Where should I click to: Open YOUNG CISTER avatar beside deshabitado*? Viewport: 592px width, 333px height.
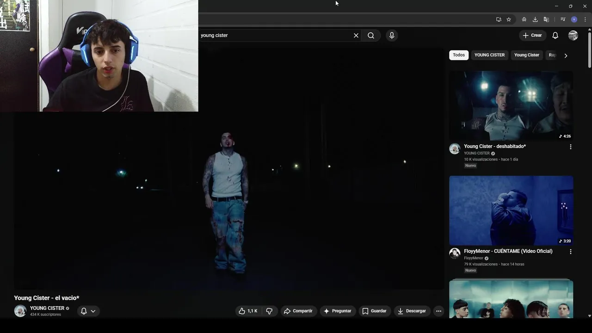455,148
